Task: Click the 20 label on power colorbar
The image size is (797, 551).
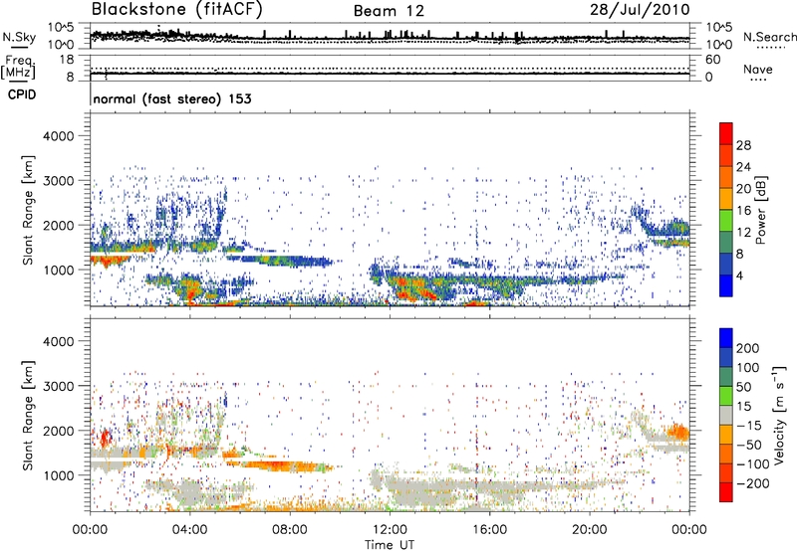Action: tap(743, 189)
